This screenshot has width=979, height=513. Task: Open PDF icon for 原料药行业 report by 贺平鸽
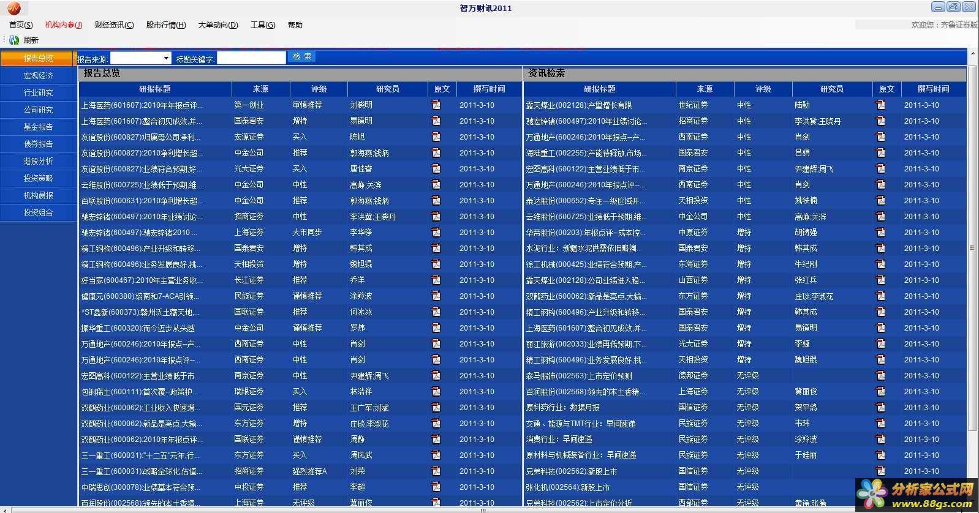[880, 407]
